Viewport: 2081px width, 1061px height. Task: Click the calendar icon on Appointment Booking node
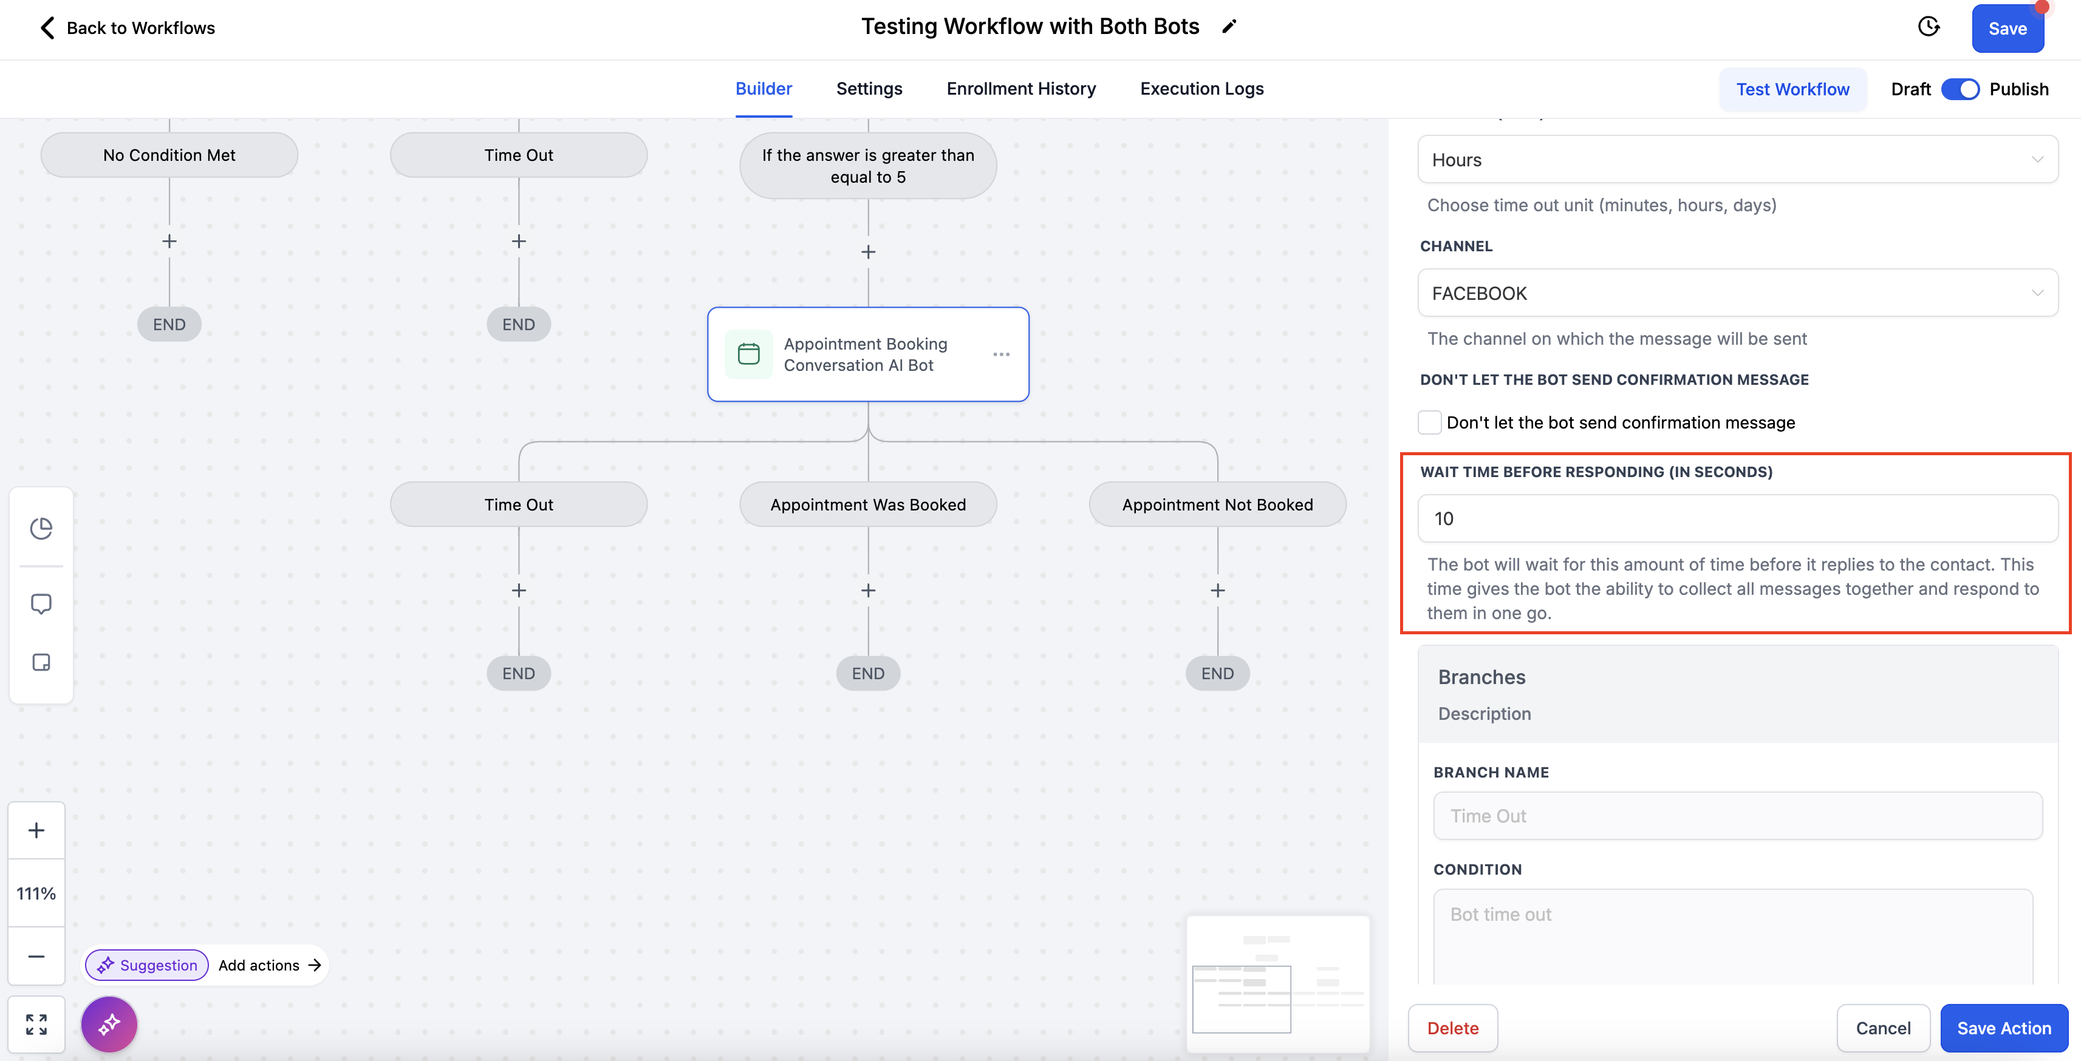coord(749,354)
